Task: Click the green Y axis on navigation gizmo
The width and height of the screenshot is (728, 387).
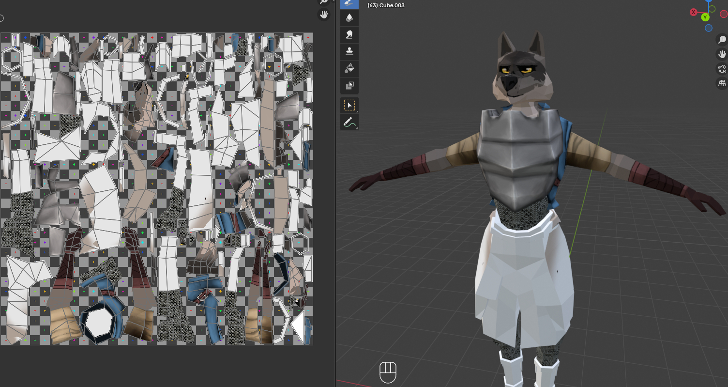Action: (705, 17)
